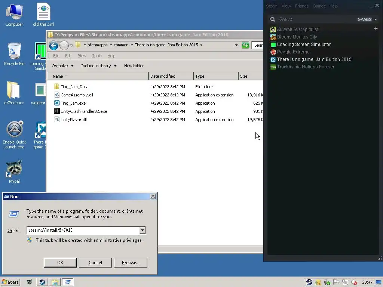The width and height of the screenshot is (383, 287).
Task: Open the Steam menu in Steam window
Action: tap(272, 6)
